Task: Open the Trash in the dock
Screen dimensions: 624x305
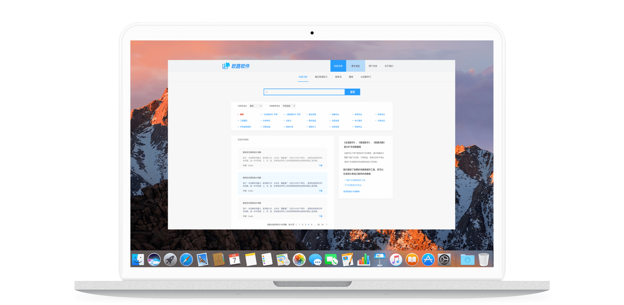Action: 483,260
